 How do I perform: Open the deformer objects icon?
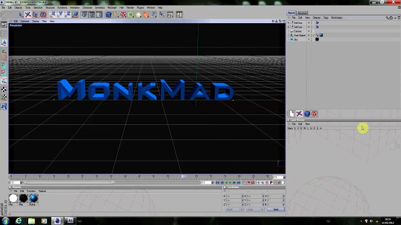[x=138, y=14]
